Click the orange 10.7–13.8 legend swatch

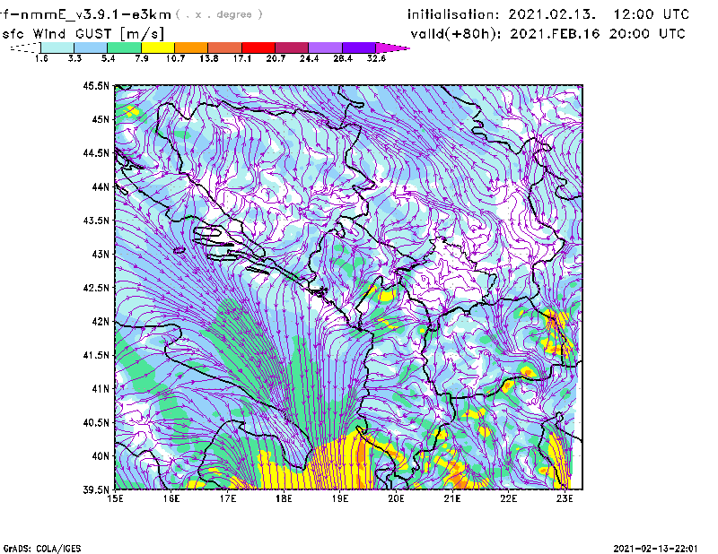coord(191,48)
